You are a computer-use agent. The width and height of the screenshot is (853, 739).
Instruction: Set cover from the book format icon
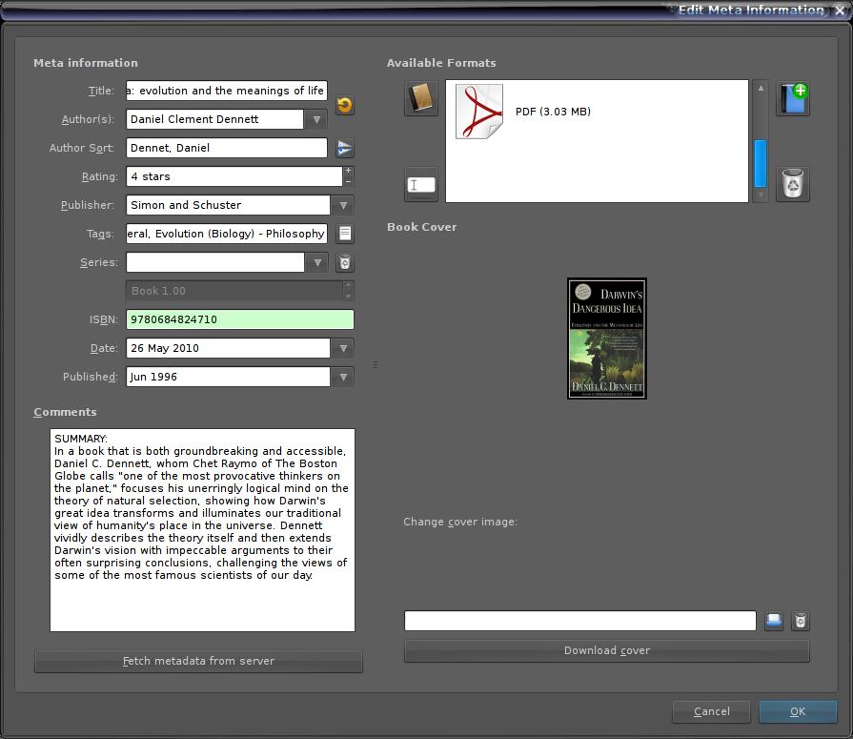(x=420, y=98)
